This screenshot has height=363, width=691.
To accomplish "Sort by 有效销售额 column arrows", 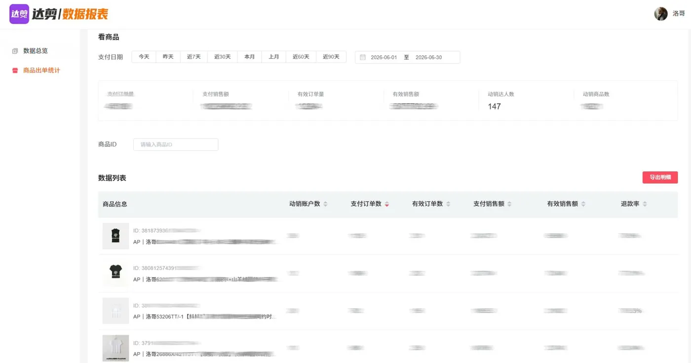I will point(583,204).
